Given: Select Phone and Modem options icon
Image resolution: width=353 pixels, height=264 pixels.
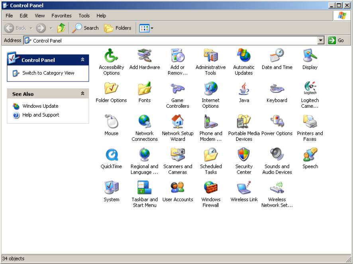Looking at the screenshot, I should [x=210, y=128].
